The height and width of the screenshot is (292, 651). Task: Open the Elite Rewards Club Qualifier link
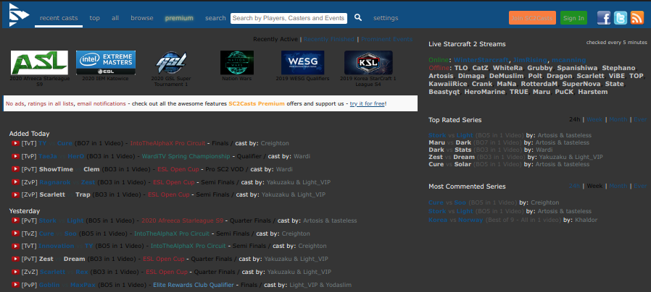tap(194, 285)
